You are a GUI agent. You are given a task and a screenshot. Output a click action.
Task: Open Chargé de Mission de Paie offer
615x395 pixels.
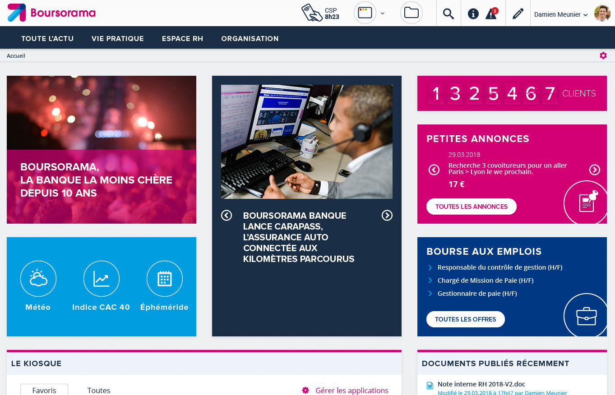[x=486, y=280]
